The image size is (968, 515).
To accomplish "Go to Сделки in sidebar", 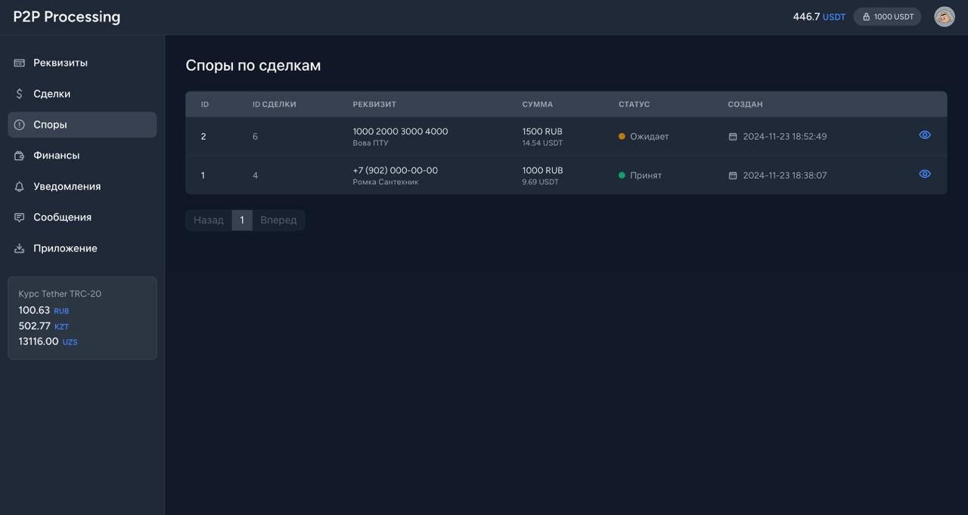I will pyautogui.click(x=82, y=94).
